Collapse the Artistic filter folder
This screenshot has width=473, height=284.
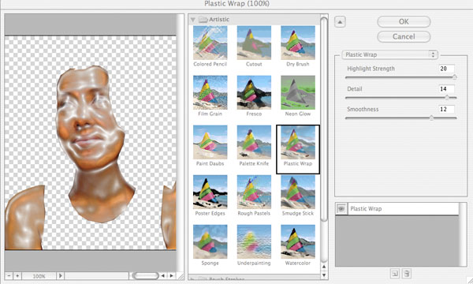point(193,20)
